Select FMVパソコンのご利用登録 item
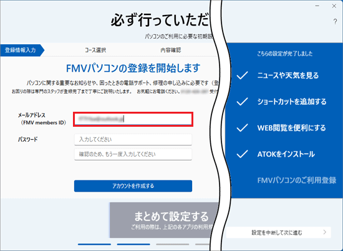 pyautogui.click(x=297, y=180)
